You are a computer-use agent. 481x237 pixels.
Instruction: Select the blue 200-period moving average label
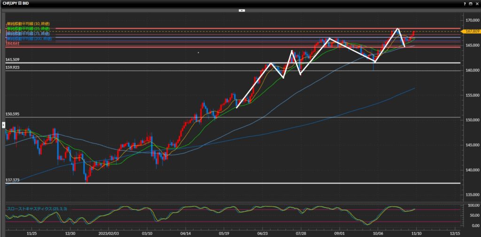click(28, 38)
